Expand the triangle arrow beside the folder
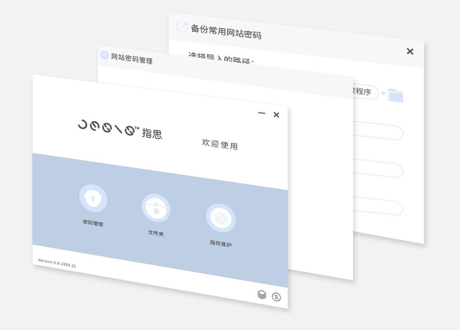This screenshot has width=460, height=330. [x=383, y=94]
